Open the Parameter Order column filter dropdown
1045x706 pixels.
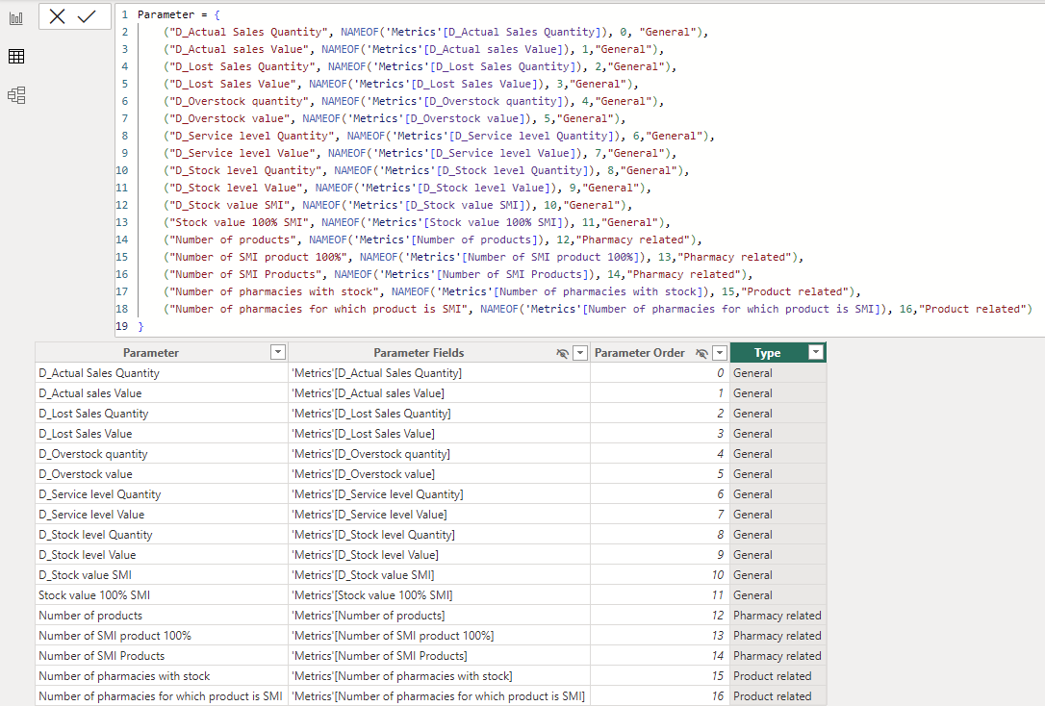[x=720, y=352]
